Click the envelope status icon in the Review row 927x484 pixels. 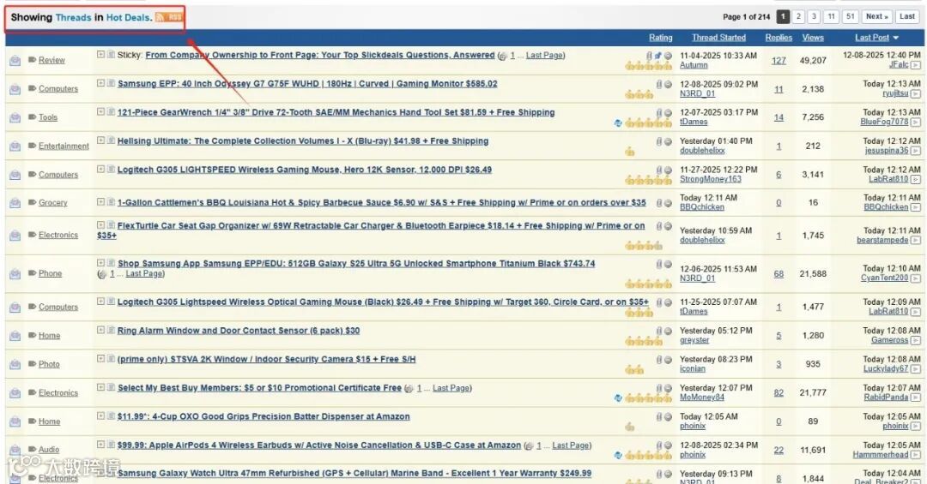tap(15, 61)
